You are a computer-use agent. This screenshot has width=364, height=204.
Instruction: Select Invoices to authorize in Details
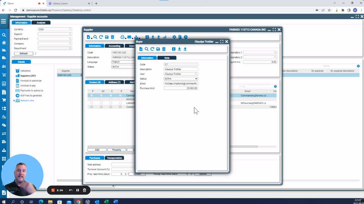pos(31,81)
